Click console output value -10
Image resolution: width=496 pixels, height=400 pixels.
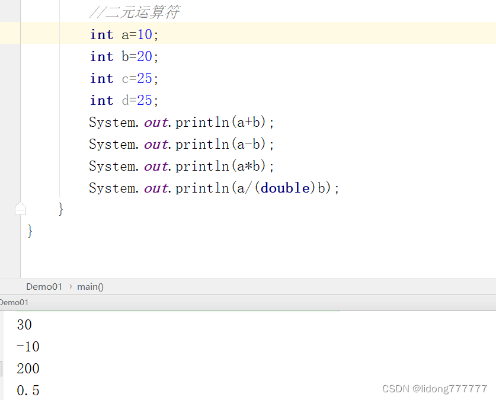pyautogui.click(x=28, y=347)
